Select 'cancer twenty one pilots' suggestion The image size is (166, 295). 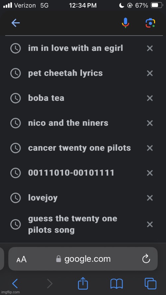(x=79, y=148)
